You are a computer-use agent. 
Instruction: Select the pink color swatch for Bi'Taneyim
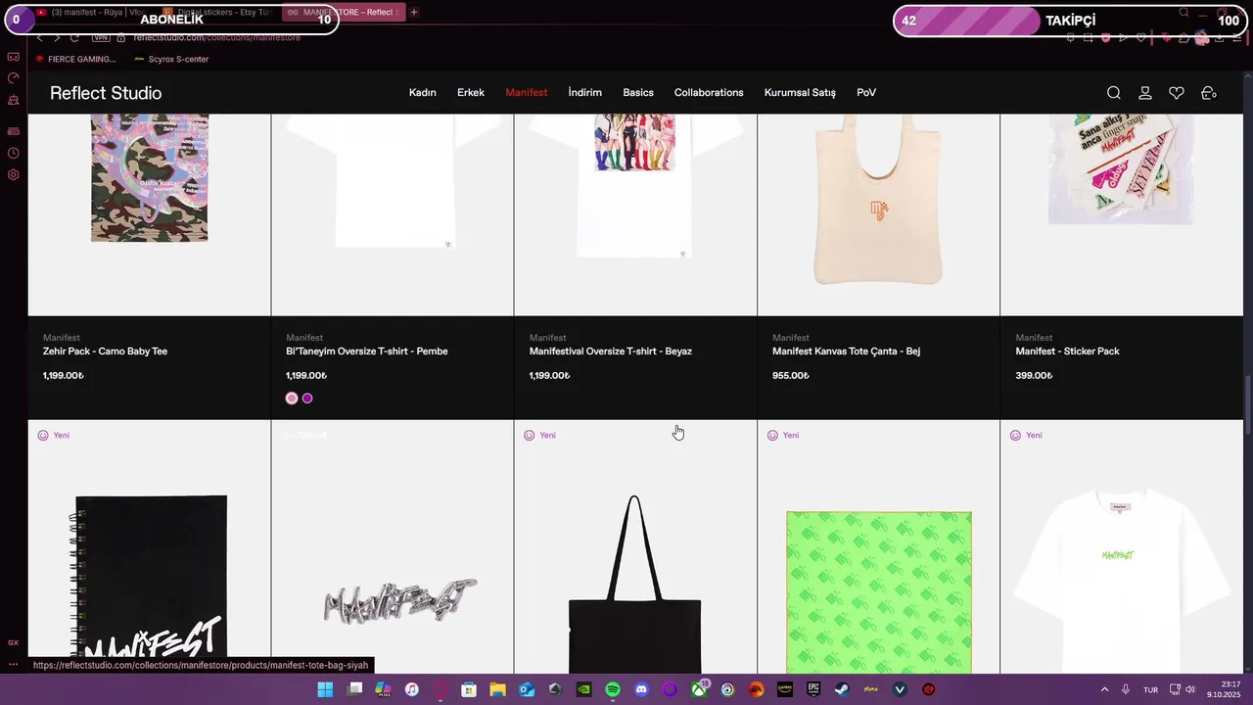292,399
